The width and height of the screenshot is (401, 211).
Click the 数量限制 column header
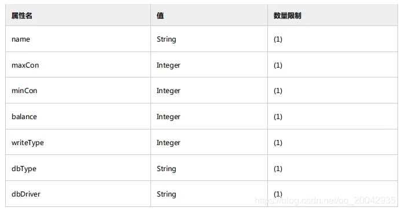coord(287,16)
